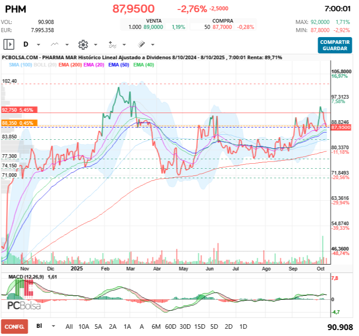Click the CONFG. button
359x336 pixels.
pos(15,327)
